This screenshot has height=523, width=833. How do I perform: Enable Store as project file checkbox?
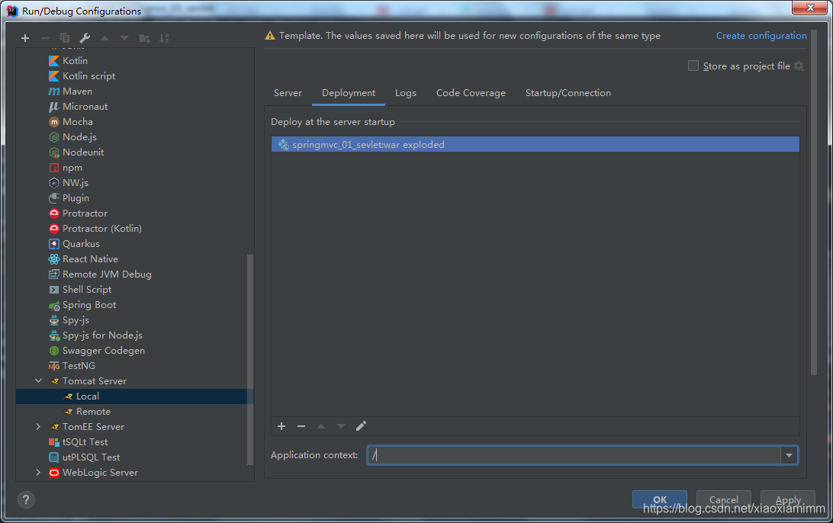coord(693,66)
